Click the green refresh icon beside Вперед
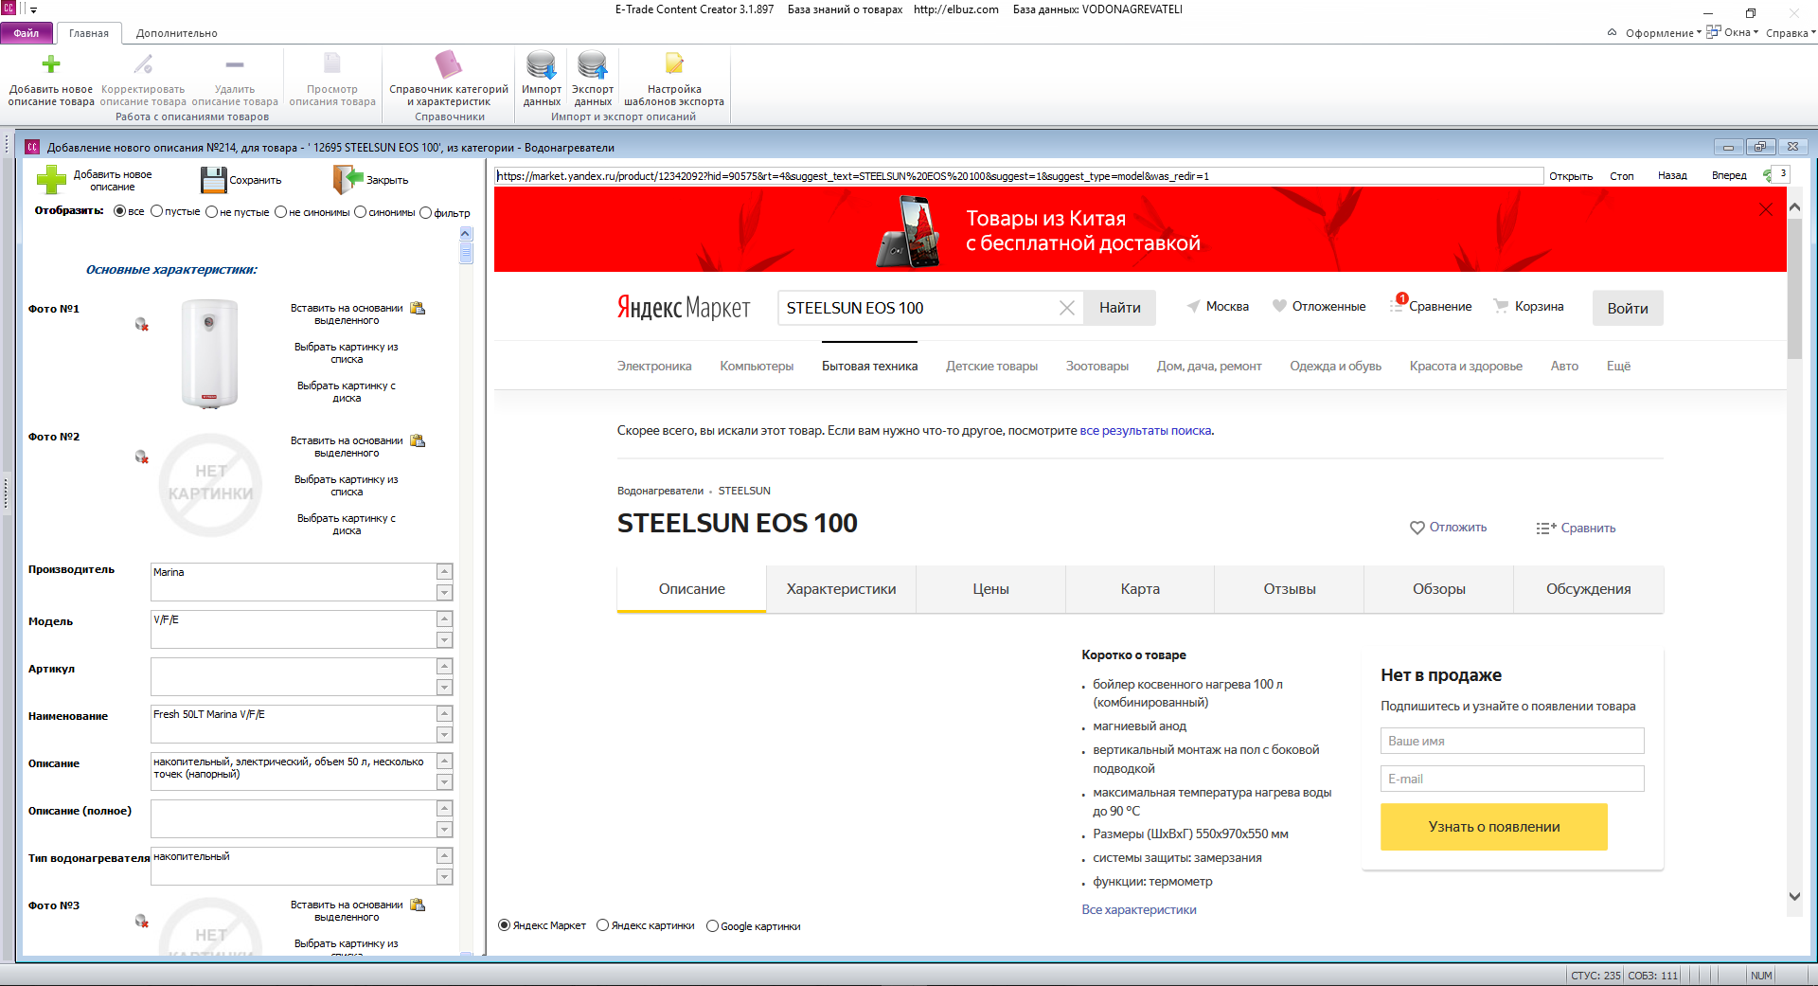 (1767, 175)
